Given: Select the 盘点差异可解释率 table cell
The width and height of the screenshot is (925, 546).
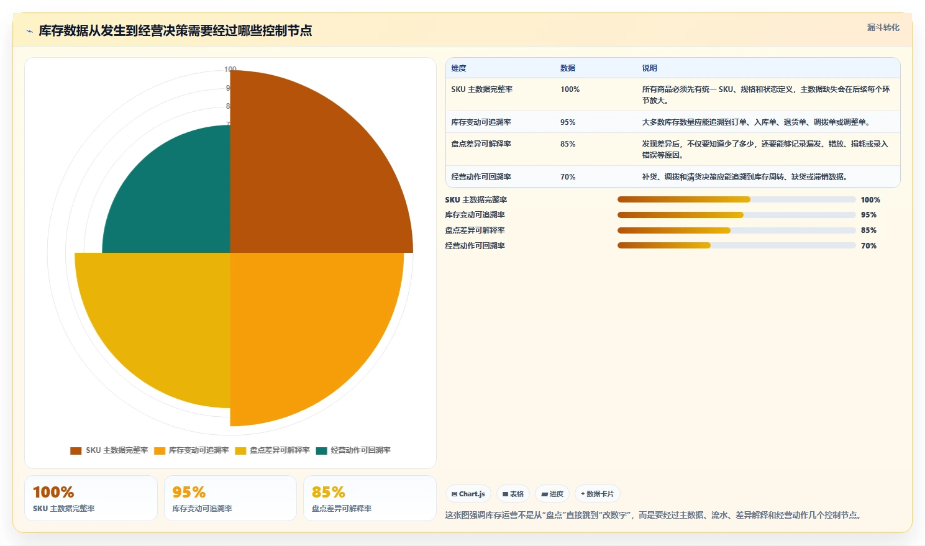Looking at the screenshot, I should point(481,144).
